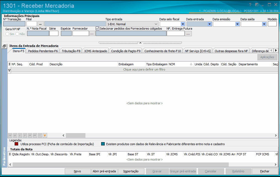This screenshot has width=280, height=177.
Task: Open the help question mark icon
Action: 250,5
